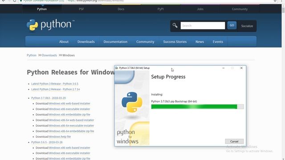Open the News menu

click(199, 42)
